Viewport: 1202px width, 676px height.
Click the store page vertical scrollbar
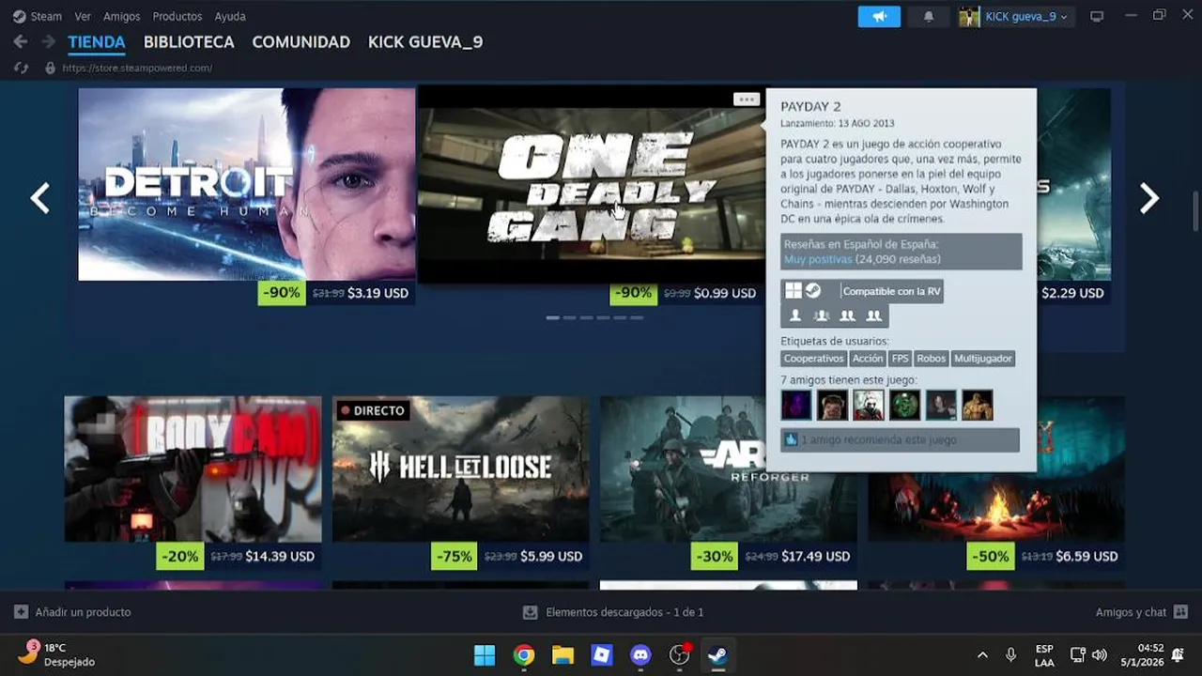pyautogui.click(x=1195, y=210)
